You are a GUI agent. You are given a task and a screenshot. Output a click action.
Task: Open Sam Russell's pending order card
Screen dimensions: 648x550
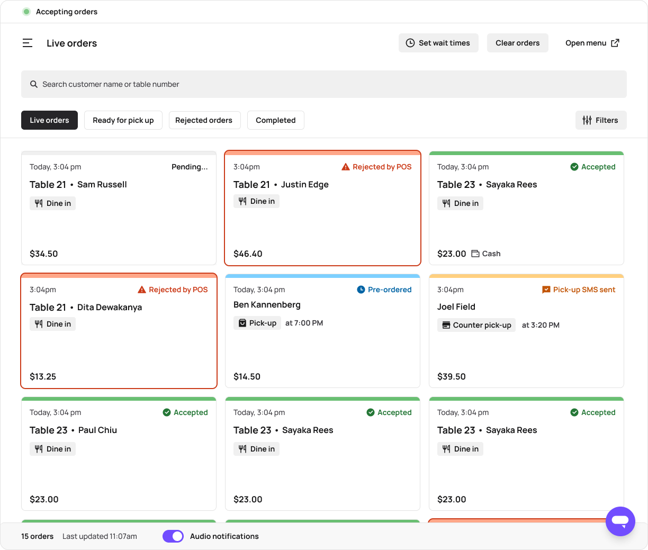119,222
